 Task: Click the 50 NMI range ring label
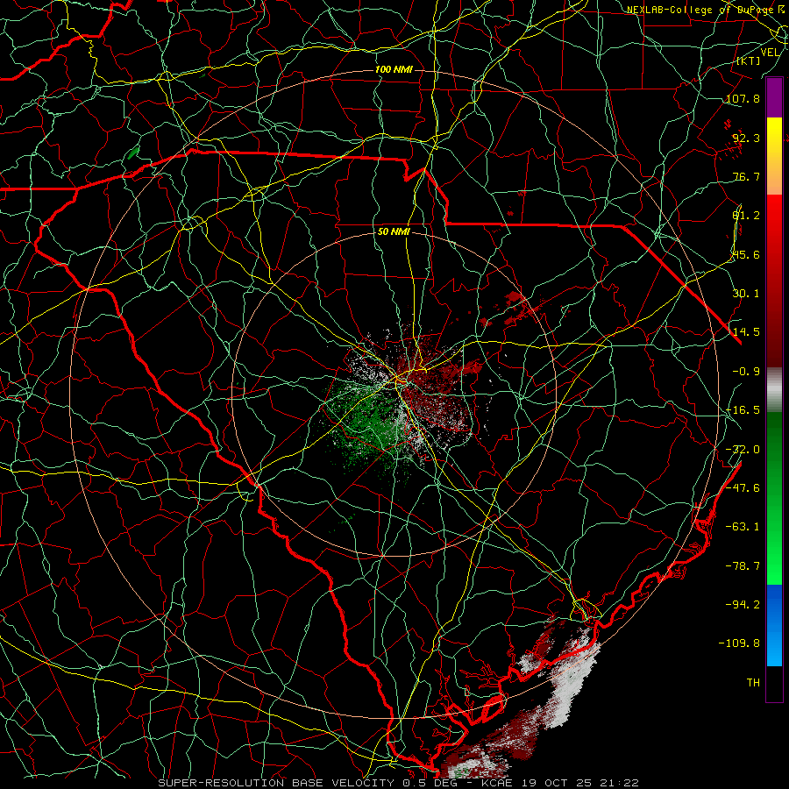point(394,232)
